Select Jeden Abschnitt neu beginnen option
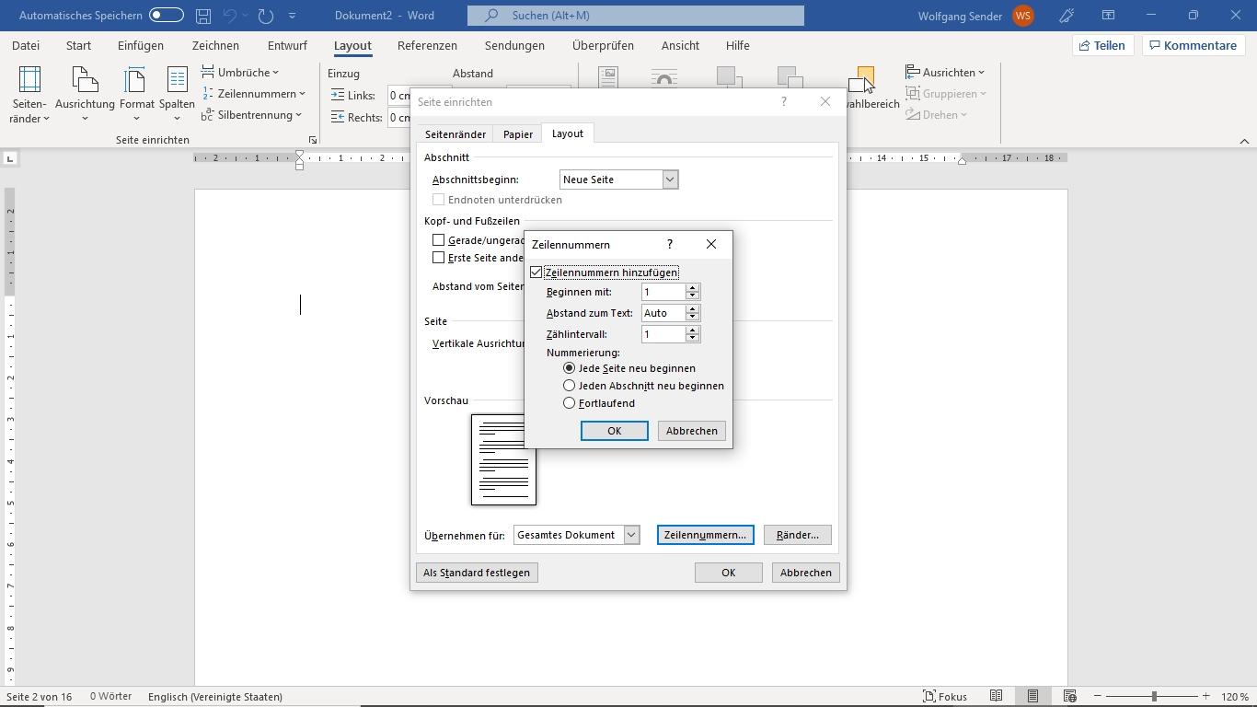The height and width of the screenshot is (707, 1257). pos(570,386)
